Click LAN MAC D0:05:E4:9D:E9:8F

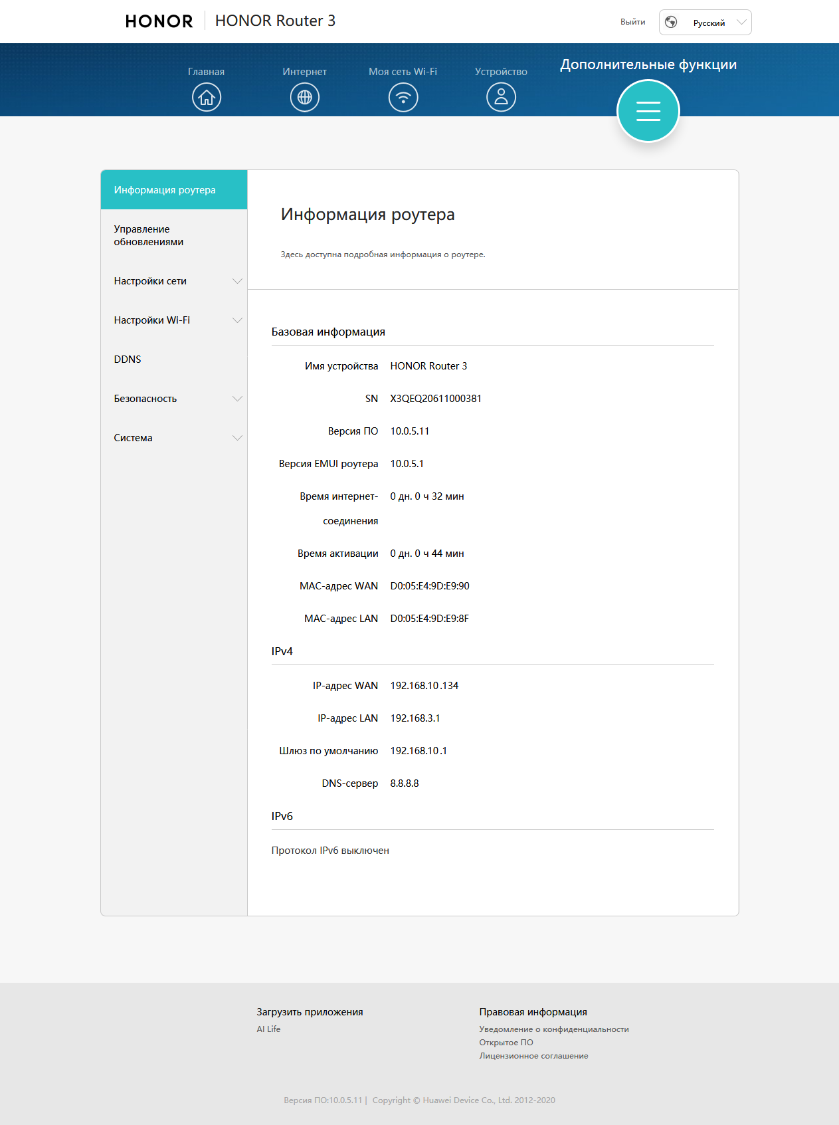[430, 619]
